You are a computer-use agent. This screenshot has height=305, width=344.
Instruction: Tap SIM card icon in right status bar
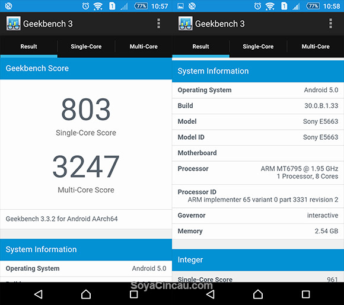(284, 6)
